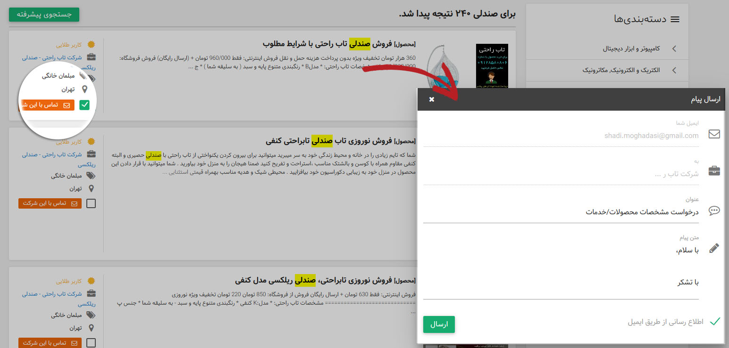Screen dimensions: 729x348
Task: Toggle email notification checkmark اطلاع رسانی از طریق ایمیل
Action: point(715,322)
